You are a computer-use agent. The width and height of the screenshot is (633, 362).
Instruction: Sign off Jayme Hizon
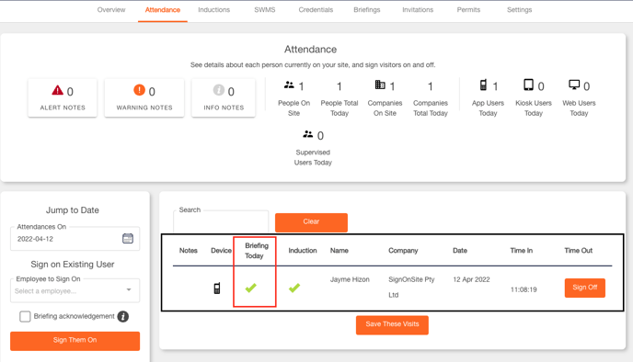584,288
